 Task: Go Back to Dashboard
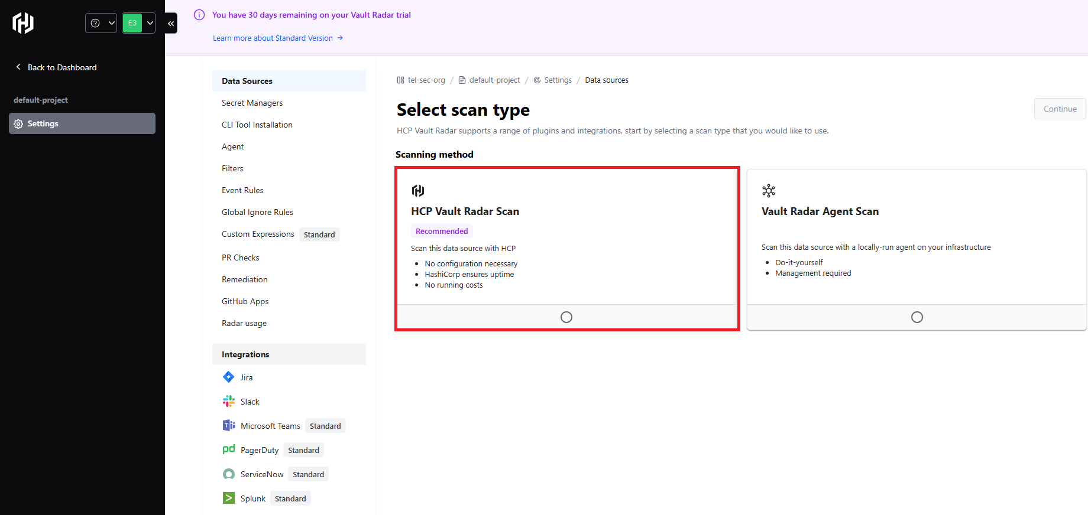[x=56, y=67]
